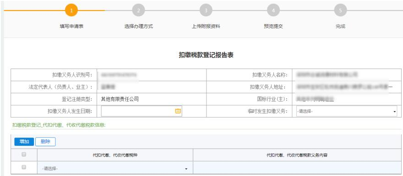Click the 代扣代缴、代收代缴税款义务内容 column header

(297, 155)
